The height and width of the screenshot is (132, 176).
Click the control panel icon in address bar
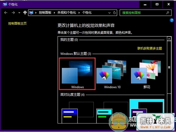[x=31, y=13]
